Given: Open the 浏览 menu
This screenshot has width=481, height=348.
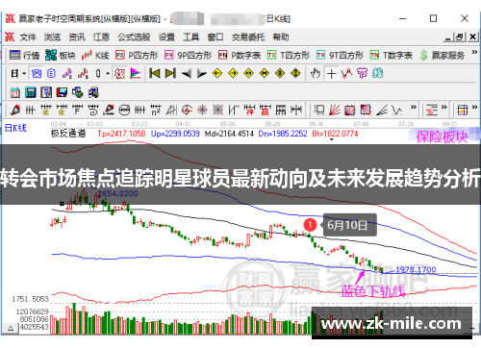Looking at the screenshot, I should [x=52, y=37].
